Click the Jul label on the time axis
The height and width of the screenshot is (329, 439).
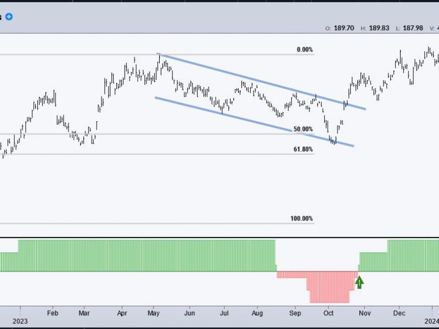[224, 313]
